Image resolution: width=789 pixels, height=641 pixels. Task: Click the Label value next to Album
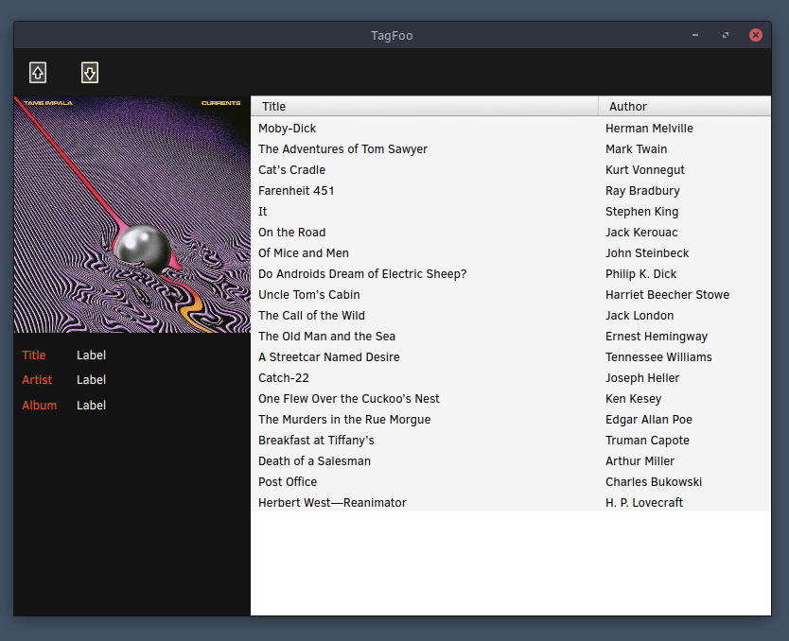pos(91,406)
